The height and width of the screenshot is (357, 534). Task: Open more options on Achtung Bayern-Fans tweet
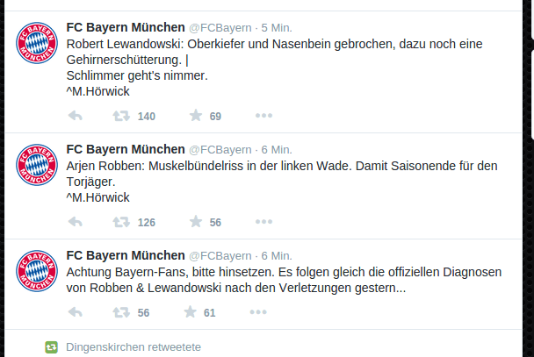coord(258,311)
